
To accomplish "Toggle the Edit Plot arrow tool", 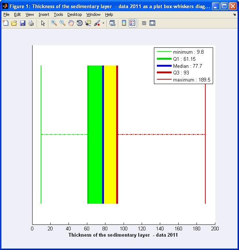I will tap(43, 23).
